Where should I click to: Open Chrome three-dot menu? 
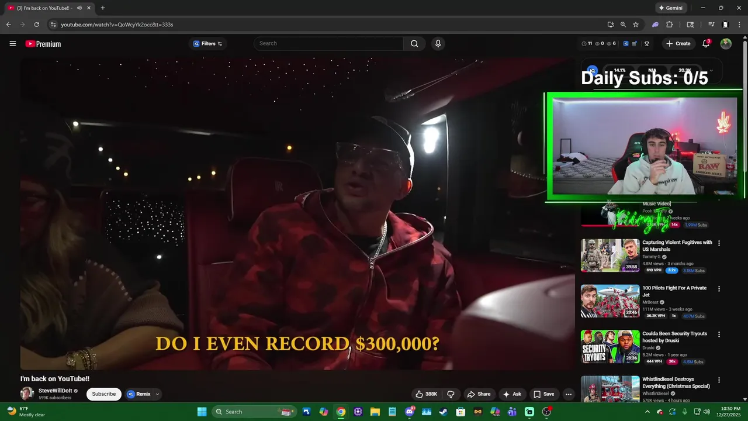739,25
